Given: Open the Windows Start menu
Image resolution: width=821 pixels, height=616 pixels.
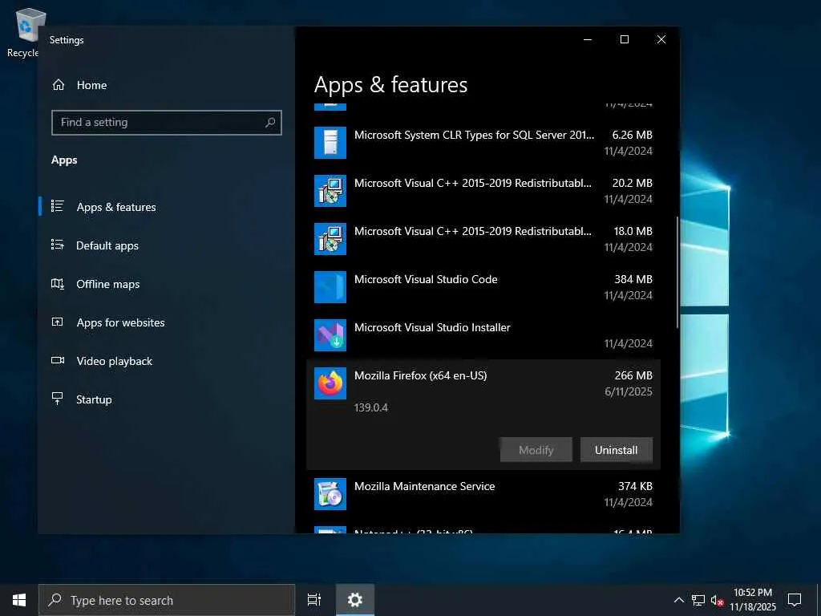Looking at the screenshot, I should click(x=19, y=600).
